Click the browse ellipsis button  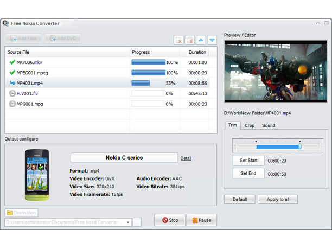click(137, 222)
